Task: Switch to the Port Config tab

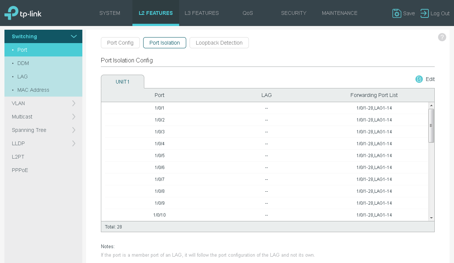Action: click(x=120, y=43)
